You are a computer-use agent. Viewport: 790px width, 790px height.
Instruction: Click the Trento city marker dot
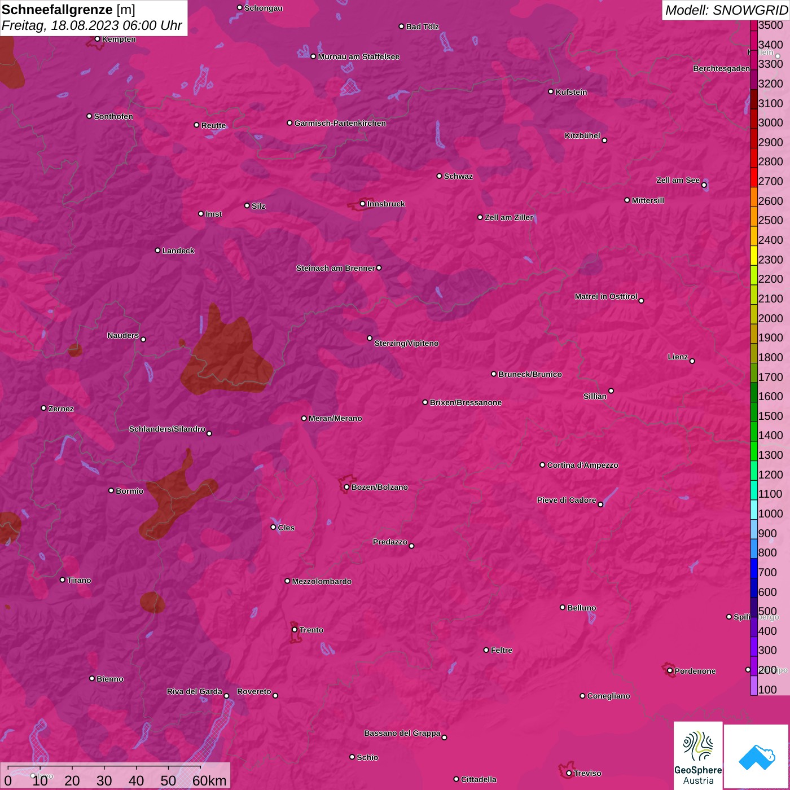(x=295, y=630)
